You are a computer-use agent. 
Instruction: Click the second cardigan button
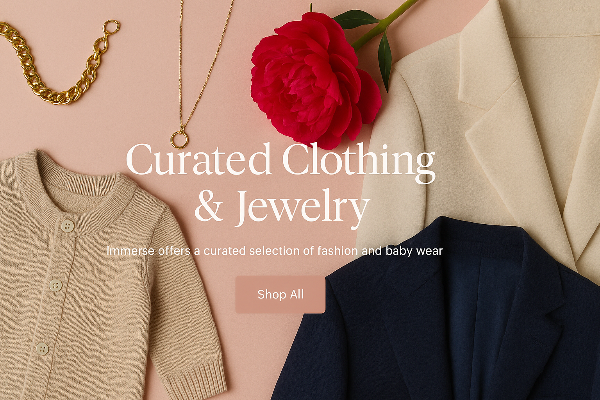pyautogui.click(x=56, y=285)
